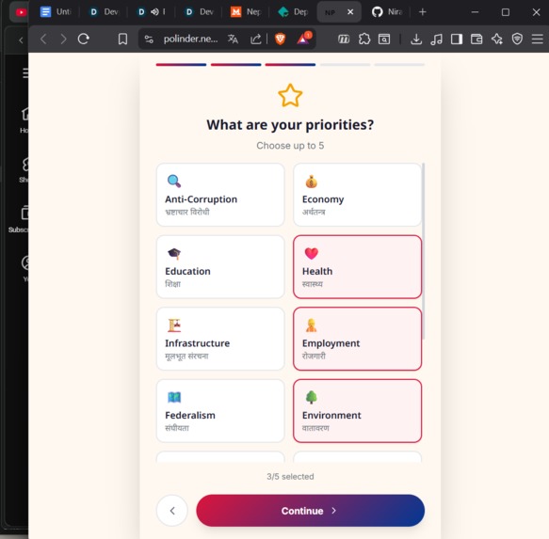Go forward using the browser forward arrow

[x=63, y=39]
